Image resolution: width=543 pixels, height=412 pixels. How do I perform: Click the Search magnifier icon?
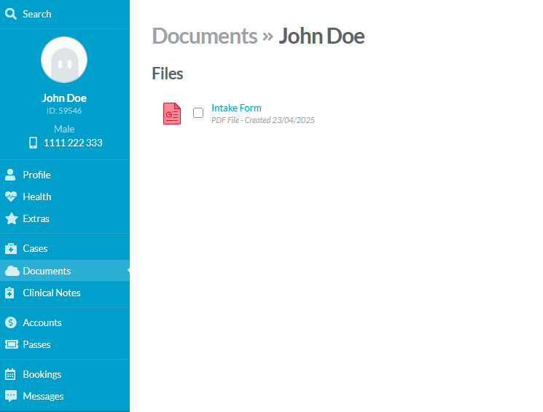(x=11, y=14)
